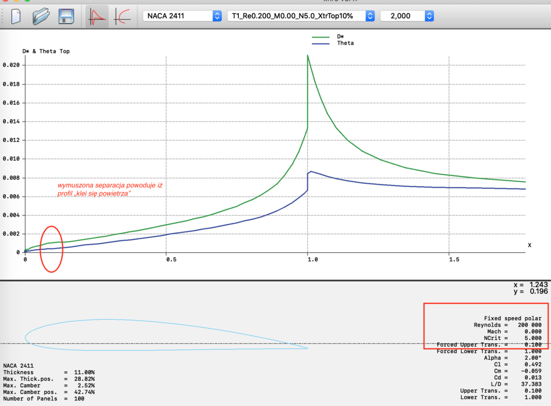Click inside the red ellipse near leading edge
Viewport: 551px width, 406px height.
coord(51,248)
